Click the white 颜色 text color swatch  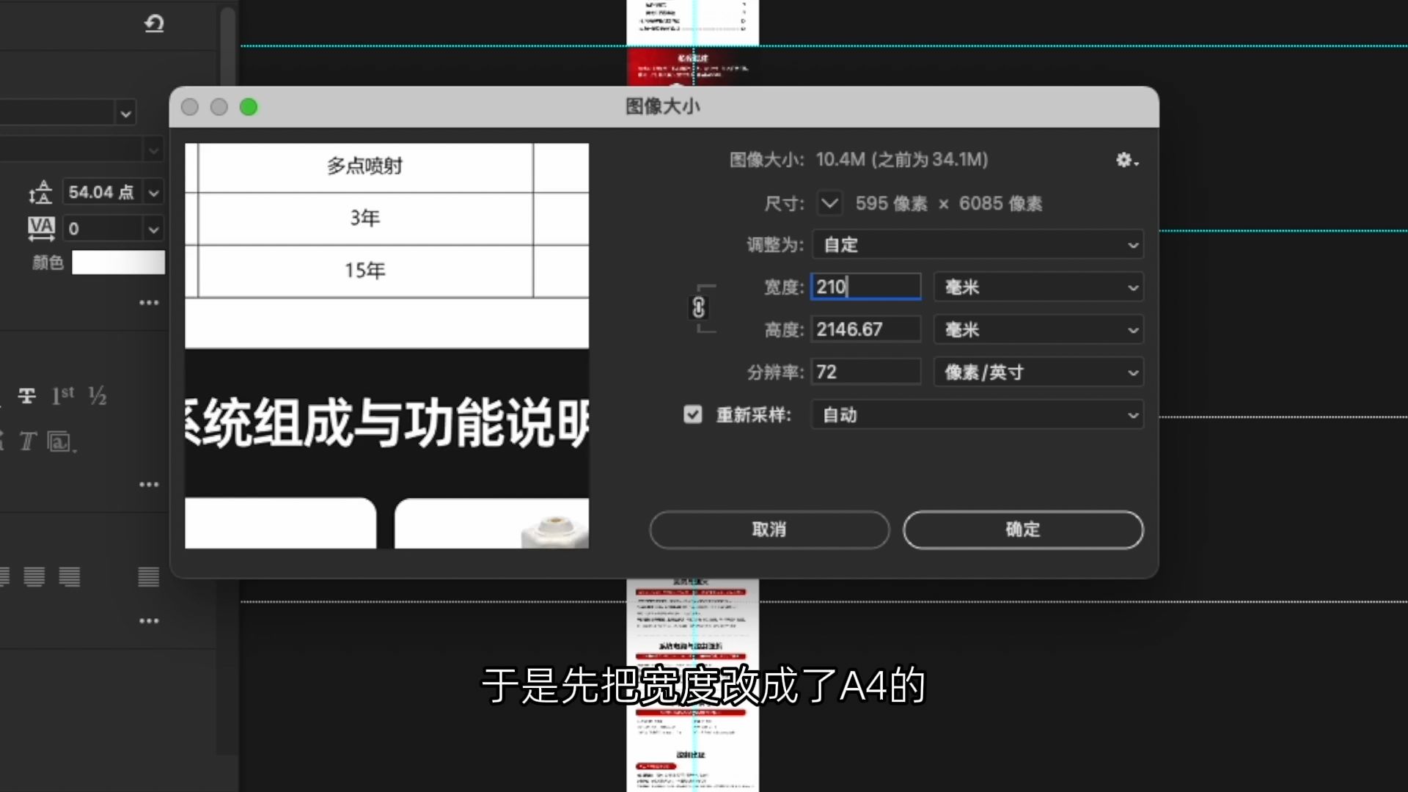click(118, 263)
